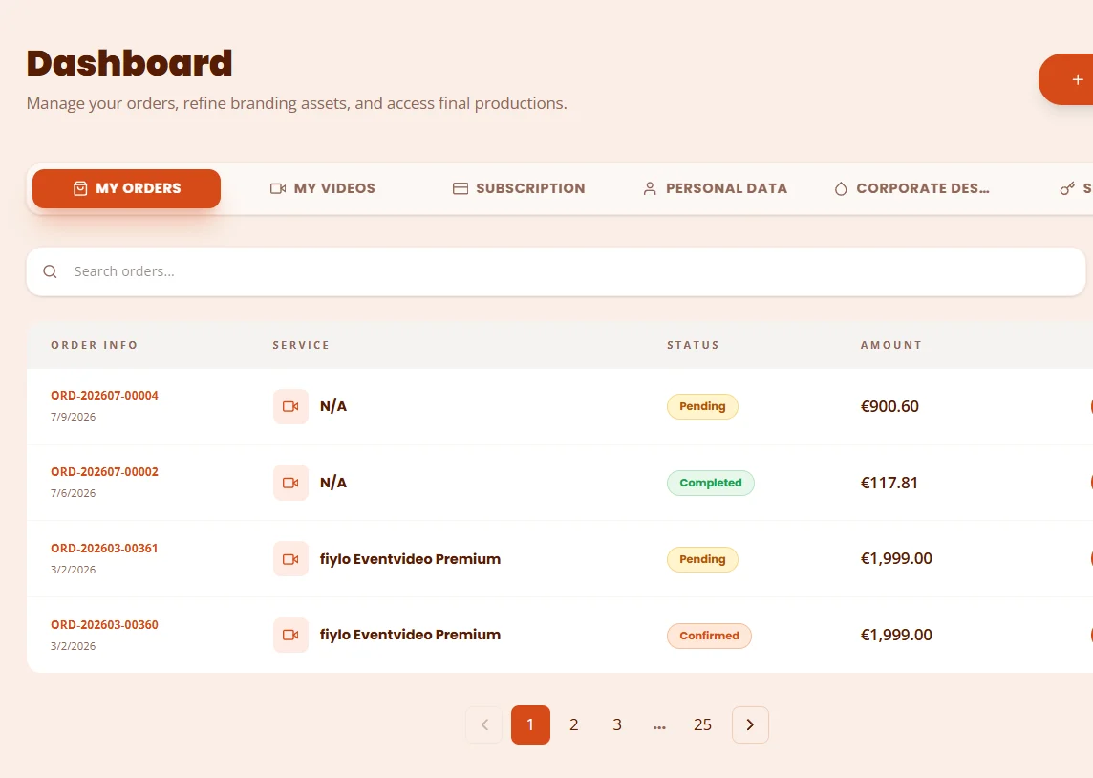Click €1,999.00 amount in the ORD-202603-00360 row
This screenshot has width=1093, height=778.
pos(896,635)
